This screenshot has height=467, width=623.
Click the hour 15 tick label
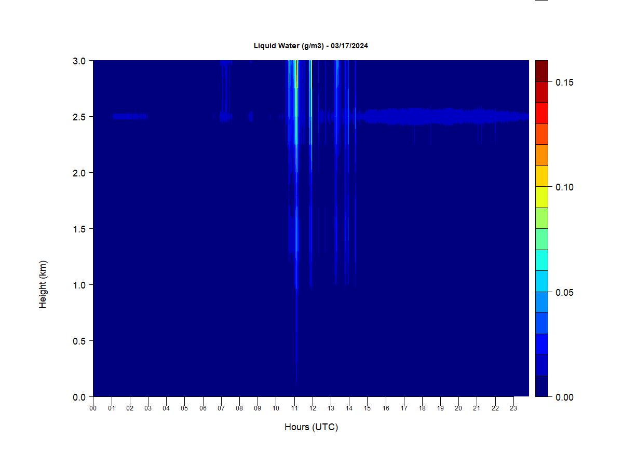point(368,408)
